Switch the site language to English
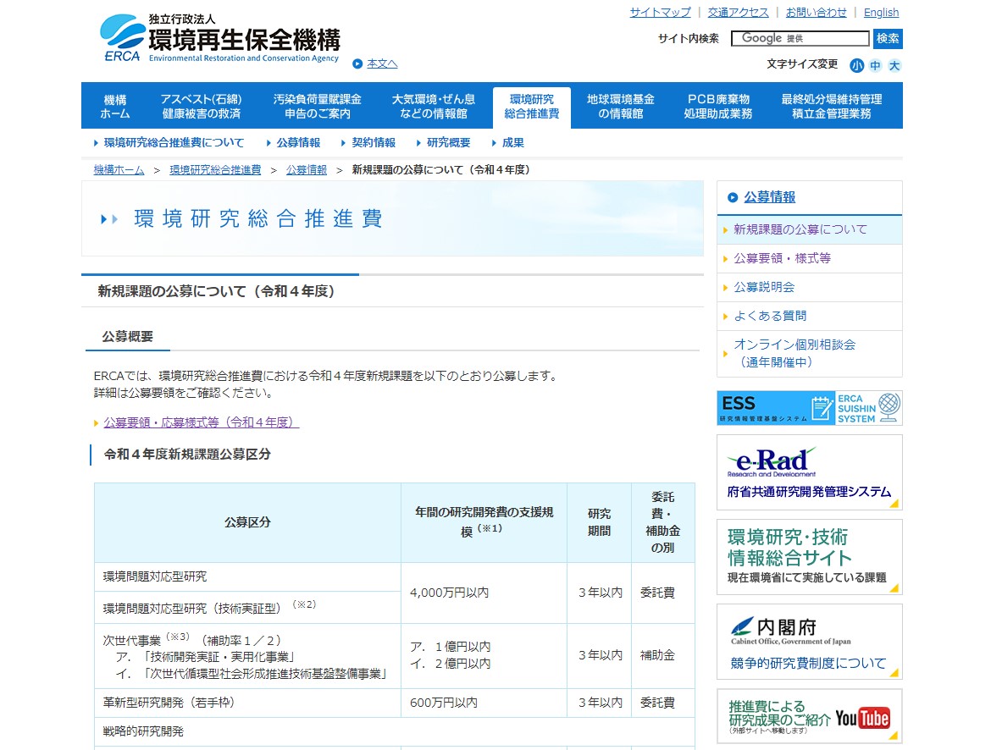Image resolution: width=991 pixels, height=750 pixels. [881, 12]
